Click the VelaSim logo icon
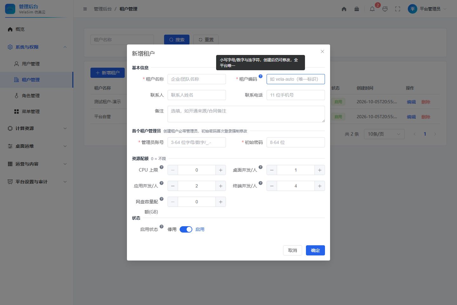This screenshot has height=305, width=457. click(x=10, y=9)
